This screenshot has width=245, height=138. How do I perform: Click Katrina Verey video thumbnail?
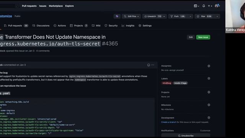tap(235, 16)
